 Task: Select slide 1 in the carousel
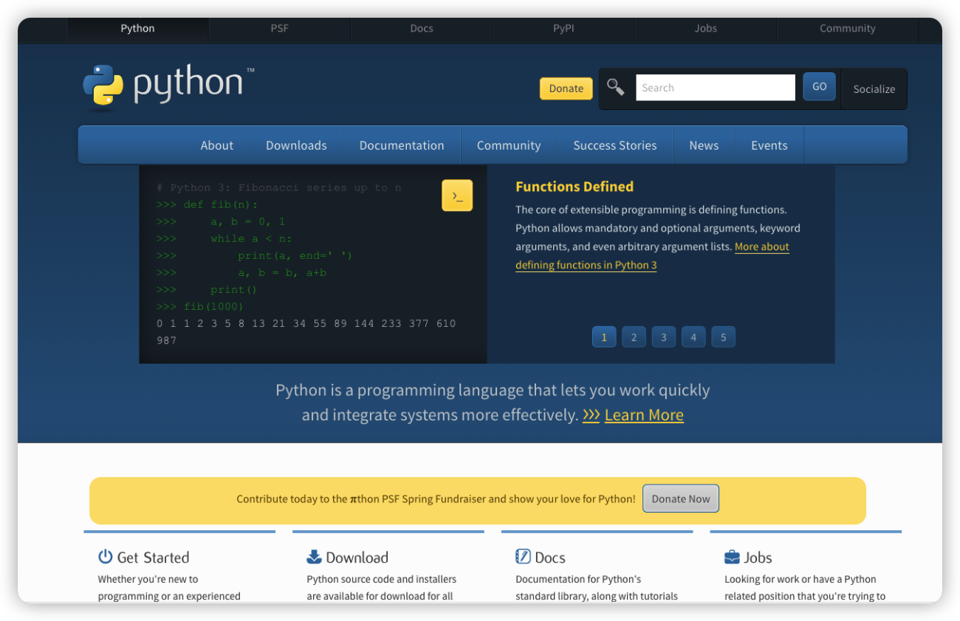click(604, 337)
